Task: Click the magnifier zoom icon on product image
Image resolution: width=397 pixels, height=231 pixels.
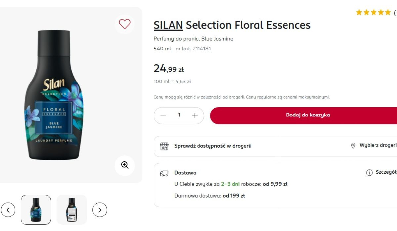Action: click(125, 165)
